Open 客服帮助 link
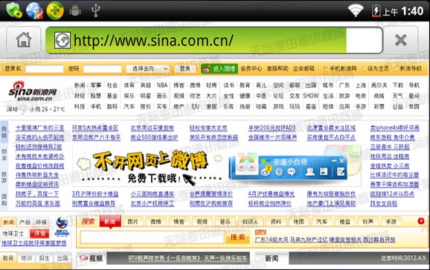This screenshot has width=430, height=270. coord(277,68)
